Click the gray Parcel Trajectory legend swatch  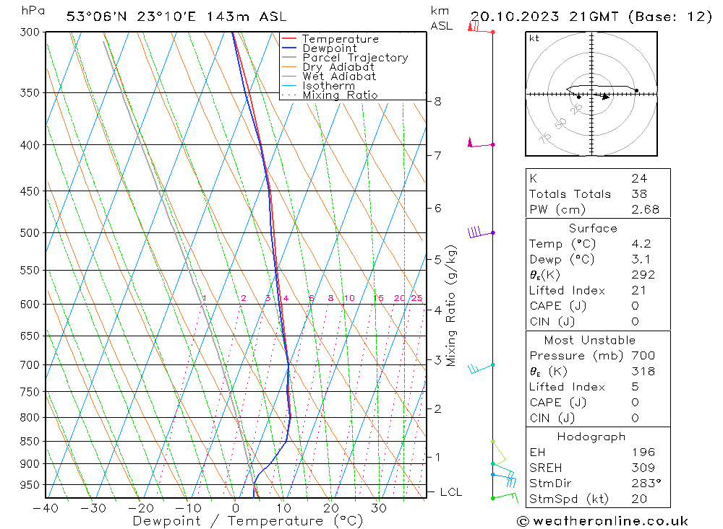pyautogui.click(x=289, y=58)
